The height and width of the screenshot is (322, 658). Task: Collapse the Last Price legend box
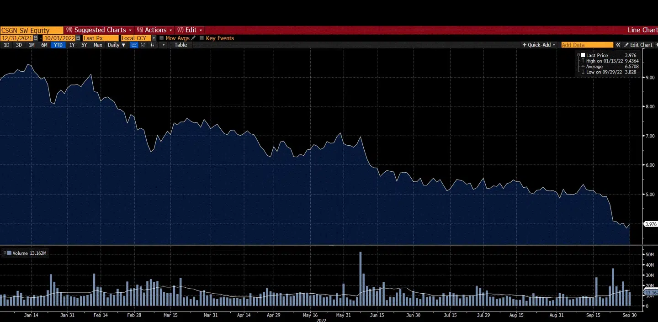coord(578,55)
